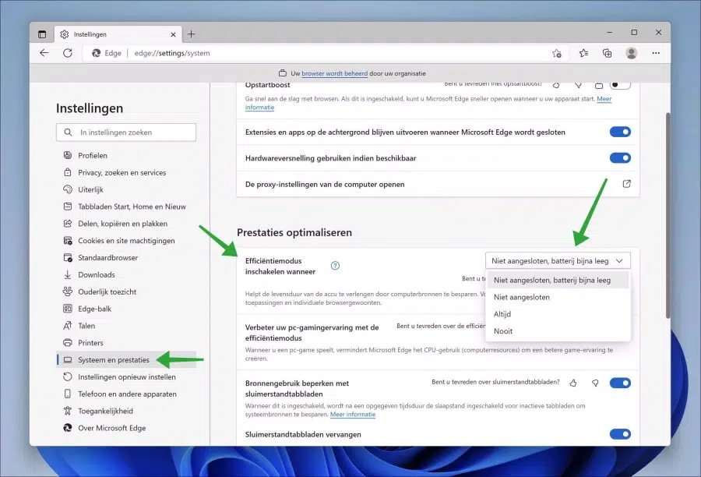Thumbs up for sluimerstandtabbladen feedback
Image resolution: width=701 pixels, height=477 pixels.
(573, 383)
